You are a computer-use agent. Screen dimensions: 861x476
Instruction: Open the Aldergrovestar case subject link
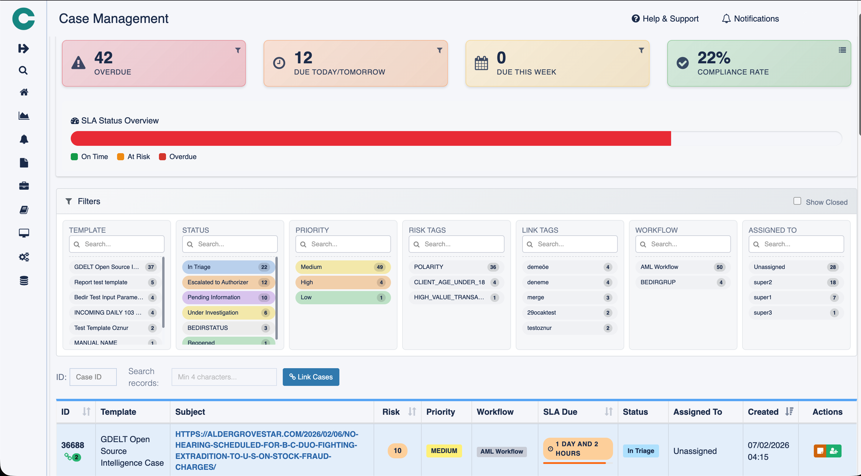266,450
